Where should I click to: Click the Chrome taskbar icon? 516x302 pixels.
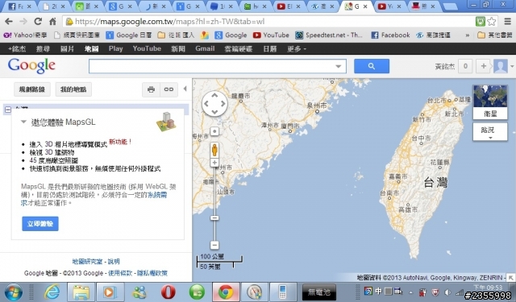click(226, 292)
